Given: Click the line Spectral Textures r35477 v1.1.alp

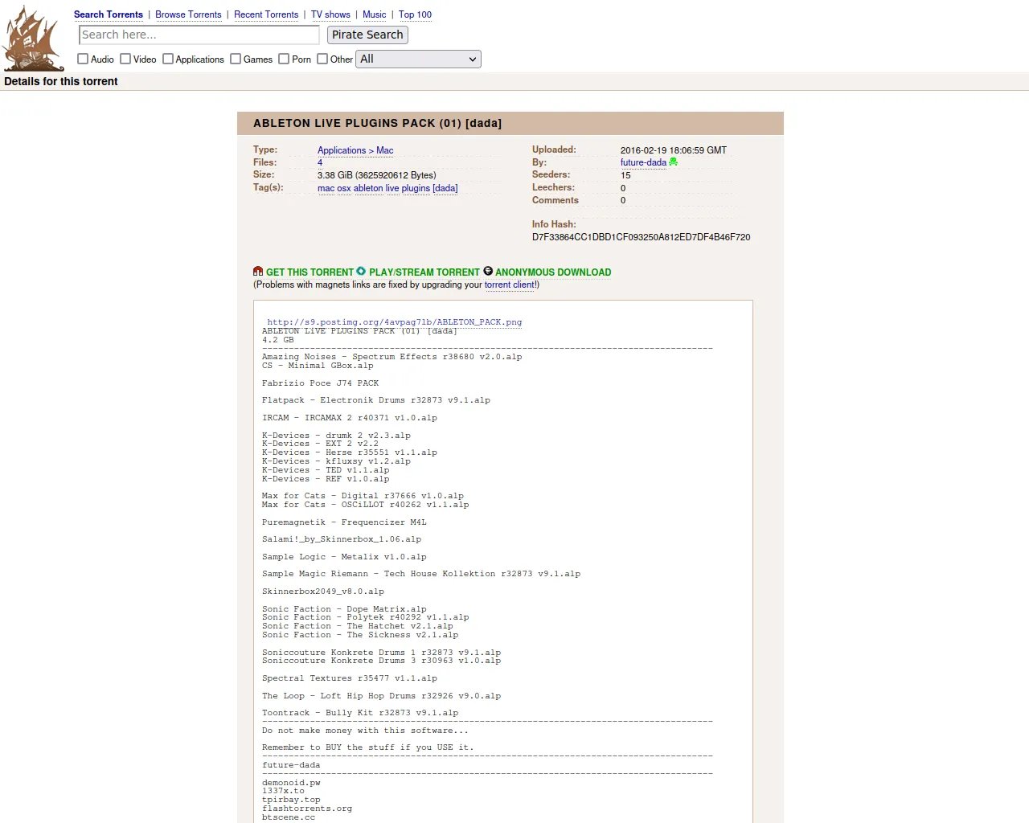Looking at the screenshot, I should (350, 678).
